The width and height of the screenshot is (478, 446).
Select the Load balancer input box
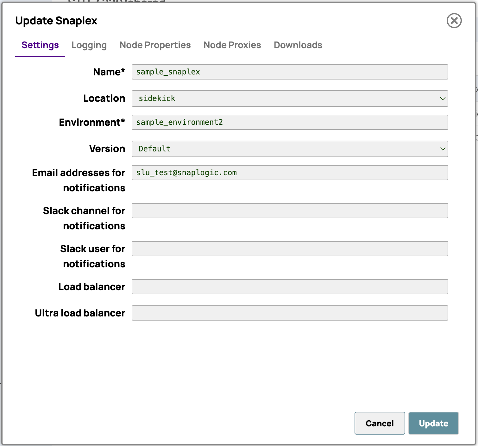tap(289, 287)
